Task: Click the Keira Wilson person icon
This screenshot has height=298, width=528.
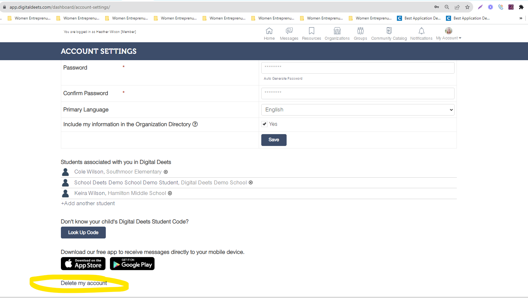Action: tap(65, 193)
